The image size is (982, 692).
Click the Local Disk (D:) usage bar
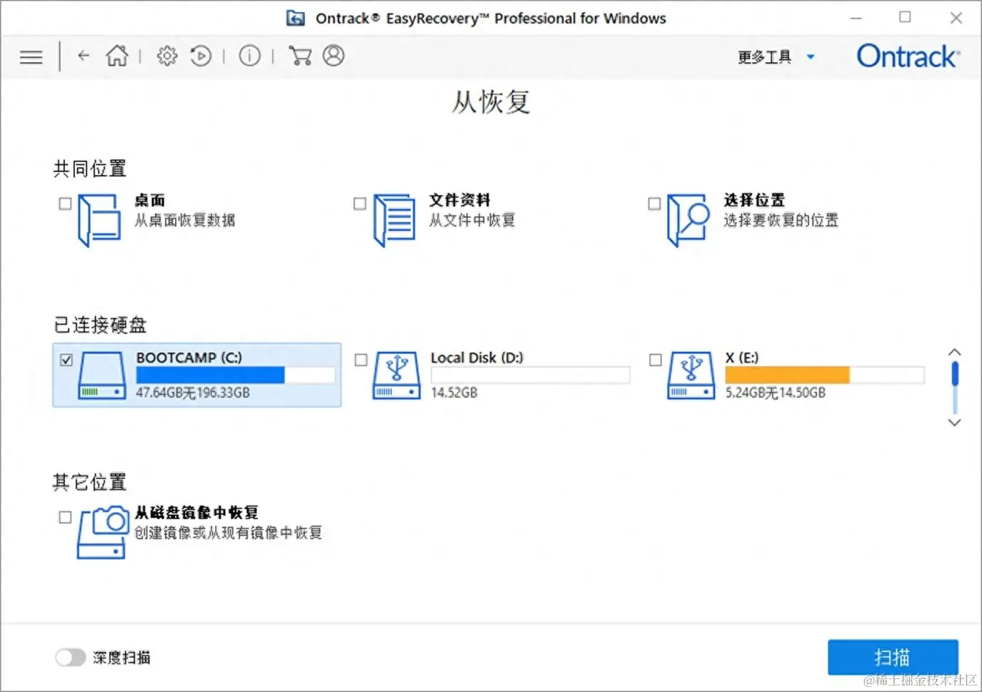click(x=530, y=375)
